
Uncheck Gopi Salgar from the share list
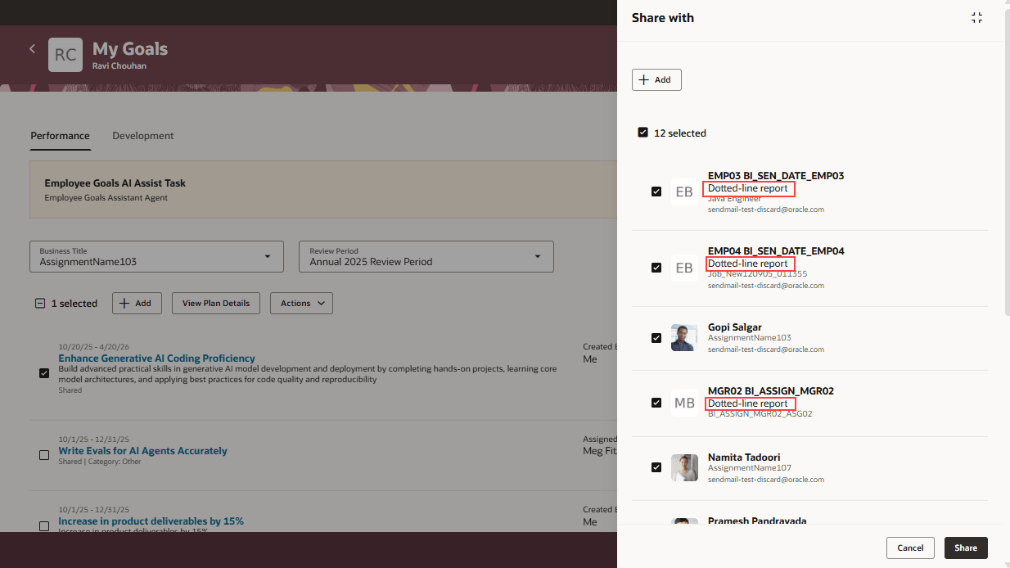pos(656,337)
